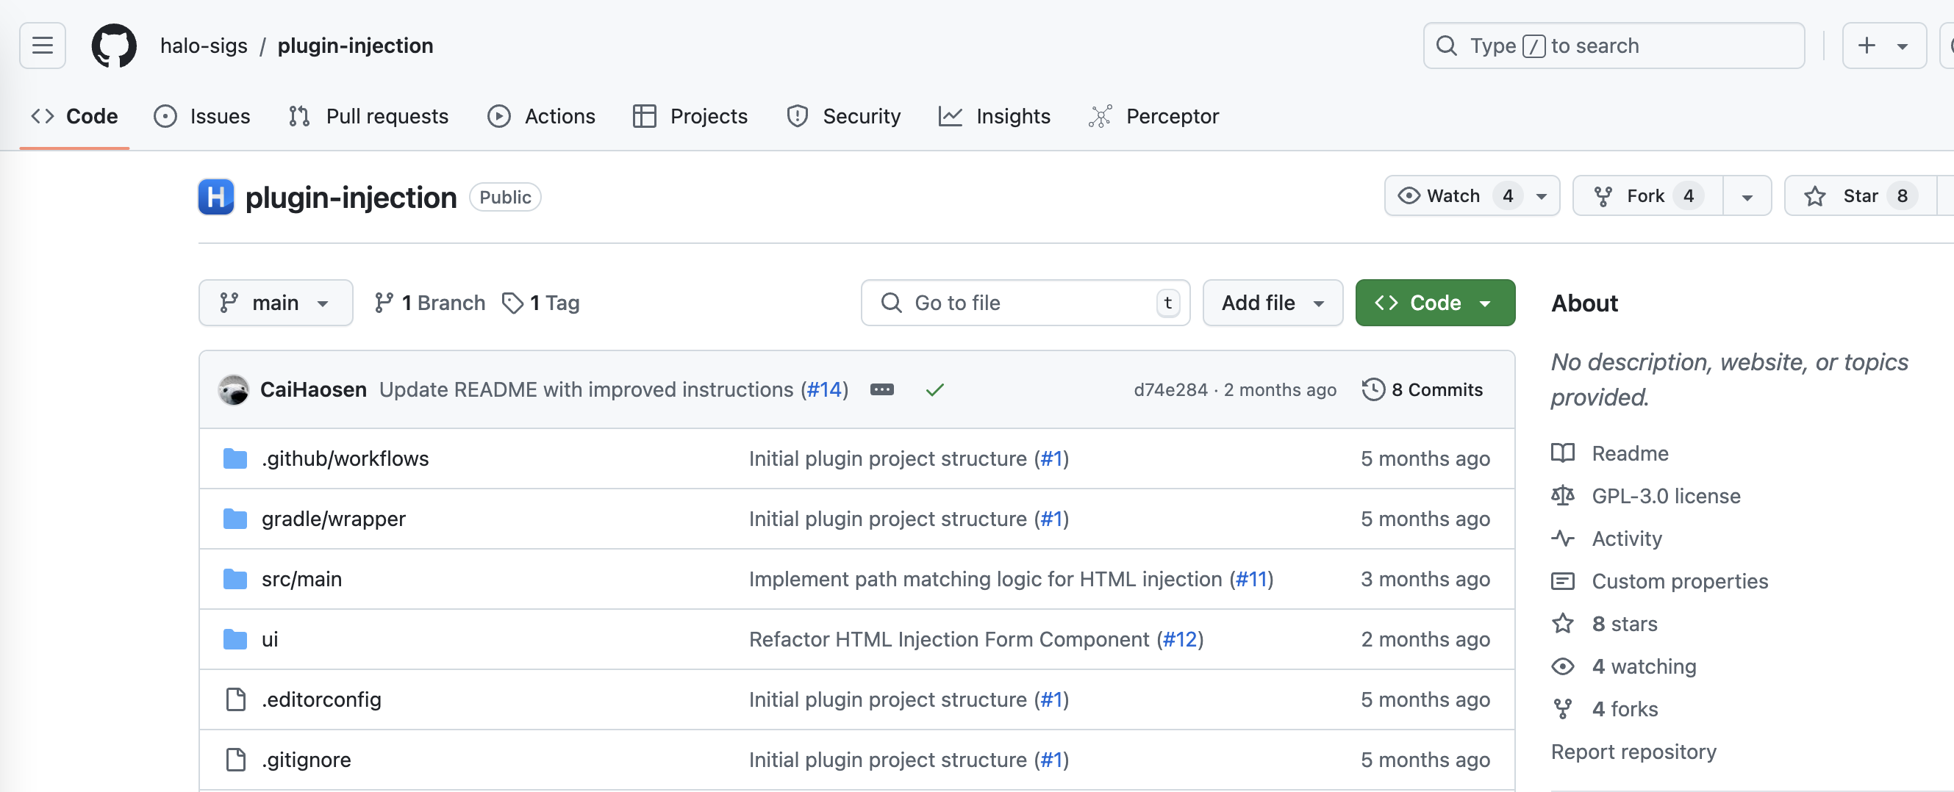View the 8 Commits history

pyautogui.click(x=1422, y=389)
